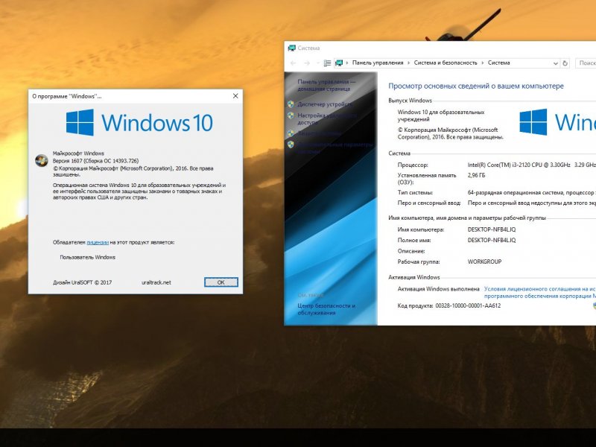Click heading 'Просмотр основных сведений о вашем компьютере'

pos(476,86)
